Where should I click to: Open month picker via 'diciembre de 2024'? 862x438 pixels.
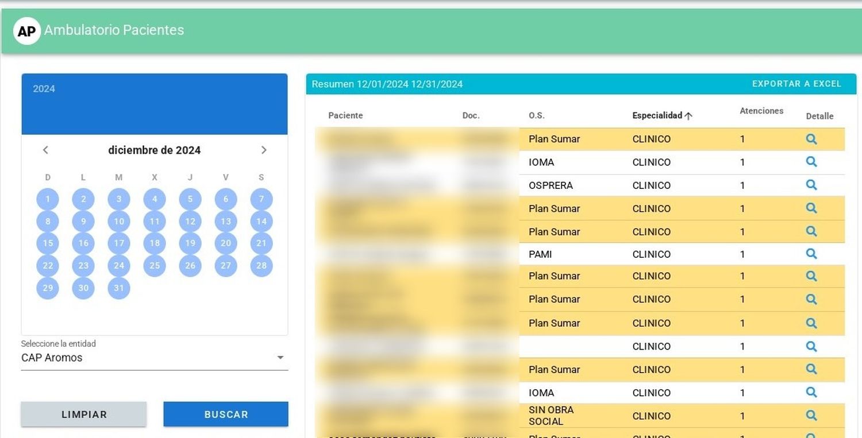coord(154,150)
